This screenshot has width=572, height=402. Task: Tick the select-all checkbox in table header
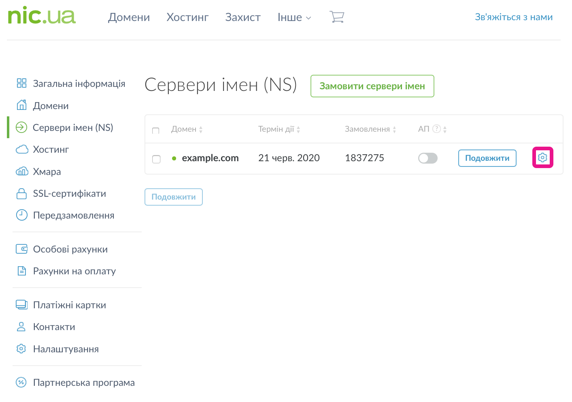coord(155,130)
